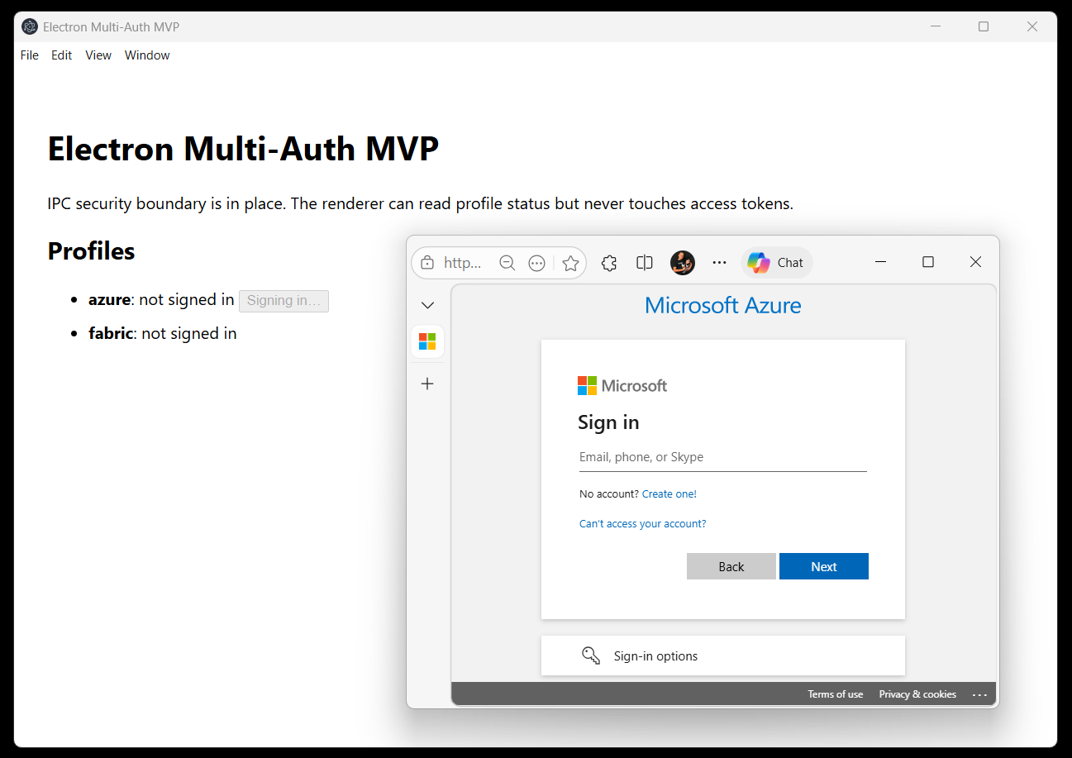This screenshot has width=1072, height=758.
Task: Open Terms of use link
Action: click(x=836, y=694)
